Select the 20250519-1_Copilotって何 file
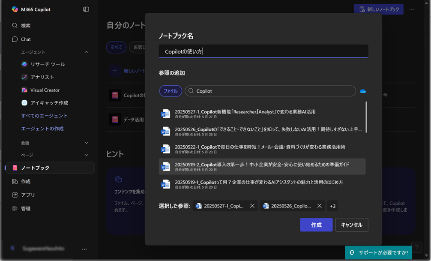Viewport: 431px width, 261px height. (262, 184)
